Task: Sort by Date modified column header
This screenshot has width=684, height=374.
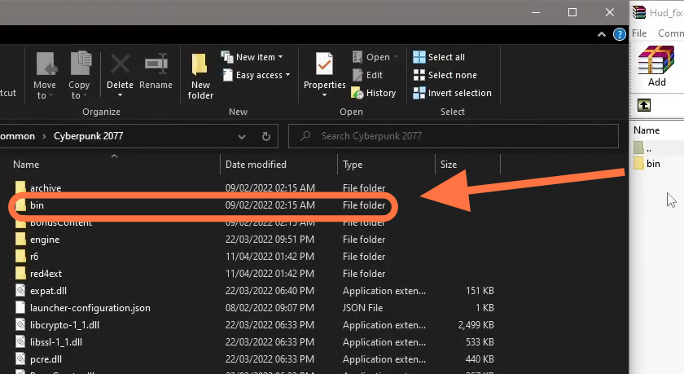Action: click(256, 165)
